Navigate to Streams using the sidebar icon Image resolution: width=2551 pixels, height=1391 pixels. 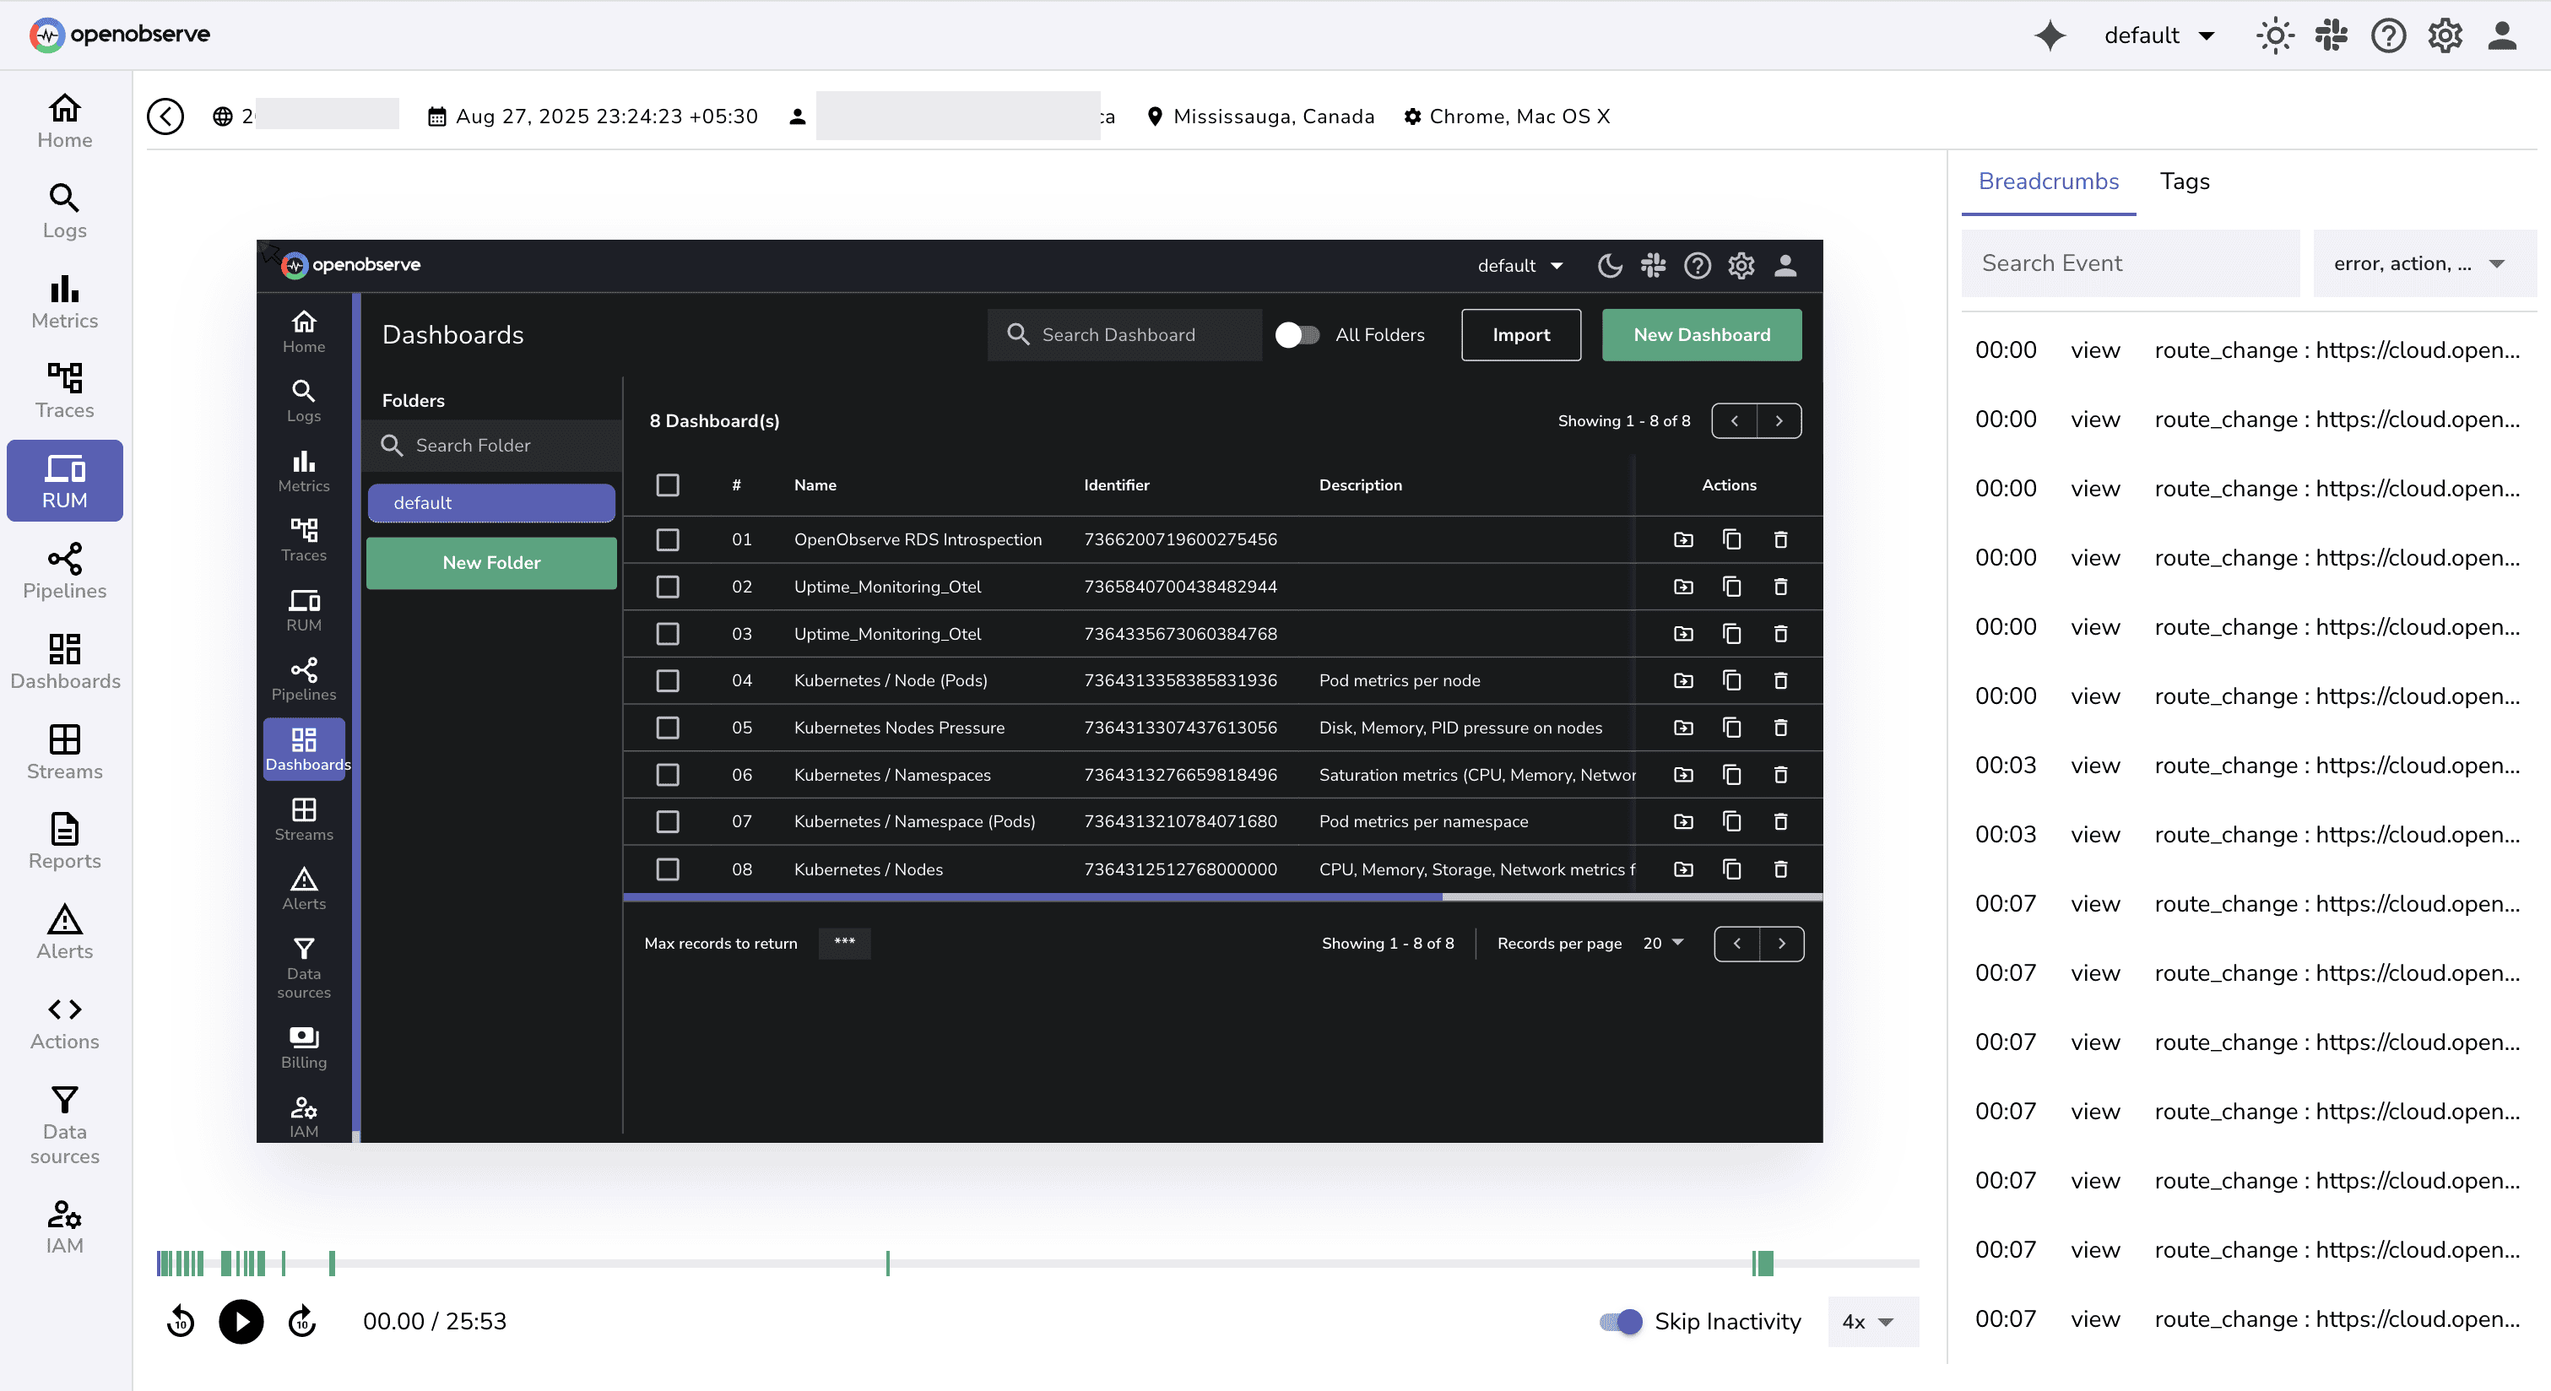coord(63,752)
